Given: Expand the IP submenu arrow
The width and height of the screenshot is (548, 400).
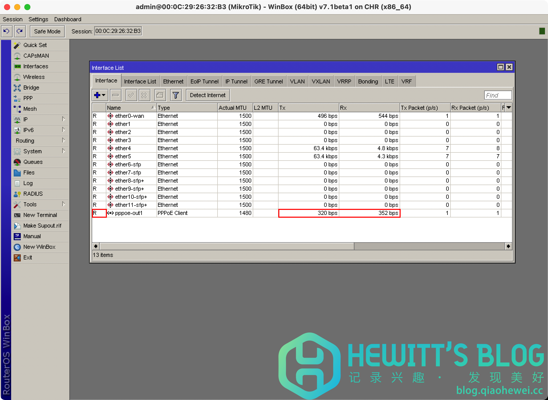Looking at the screenshot, I should [x=64, y=119].
